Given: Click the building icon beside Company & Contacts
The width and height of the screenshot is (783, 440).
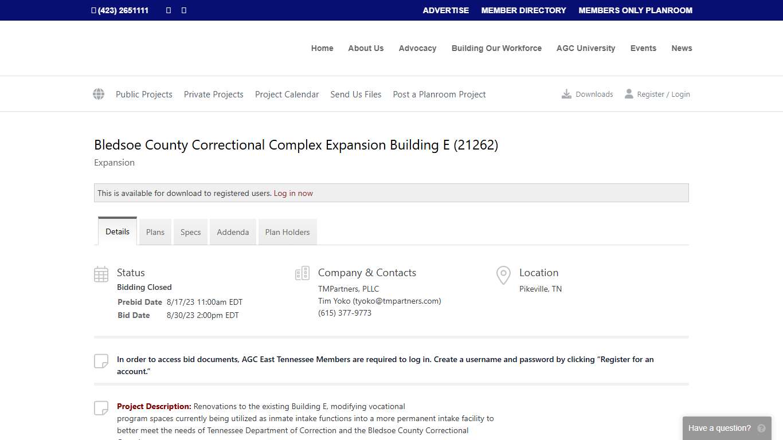Looking at the screenshot, I should [302, 273].
